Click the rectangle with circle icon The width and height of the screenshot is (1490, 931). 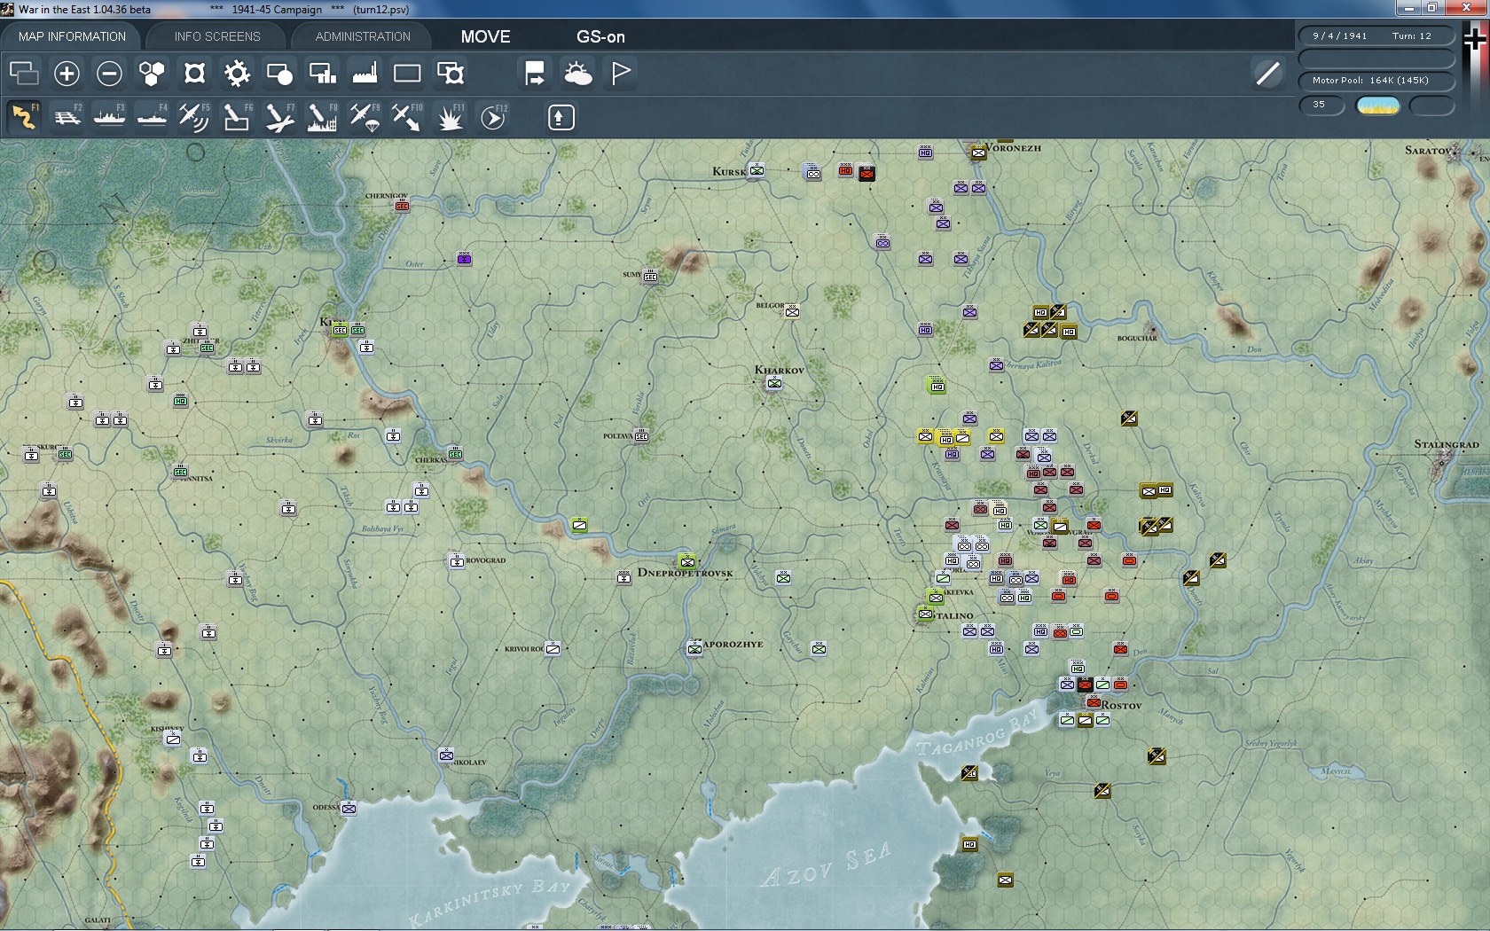click(x=279, y=73)
